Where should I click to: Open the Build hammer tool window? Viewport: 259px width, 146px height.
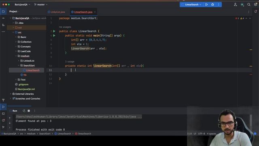click(x=3, y=100)
